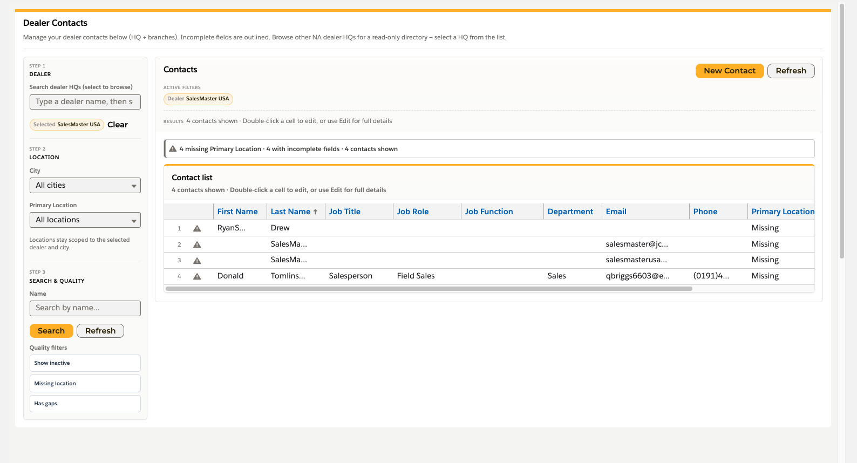
Task: Open the All locations dropdown
Action: (85, 220)
